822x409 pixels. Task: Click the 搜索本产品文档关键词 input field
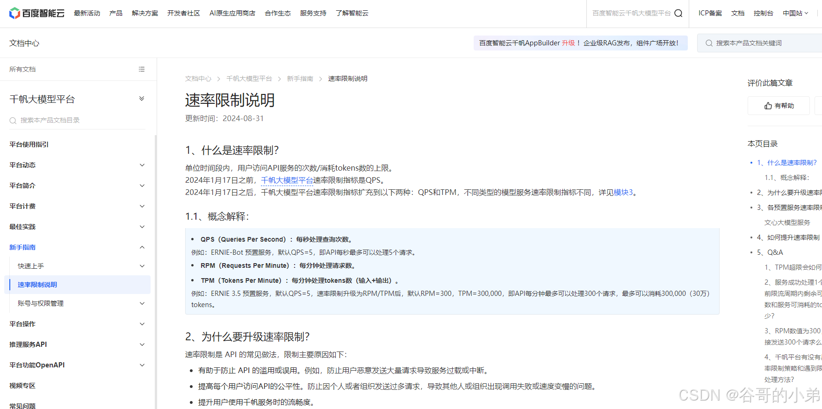[759, 43]
